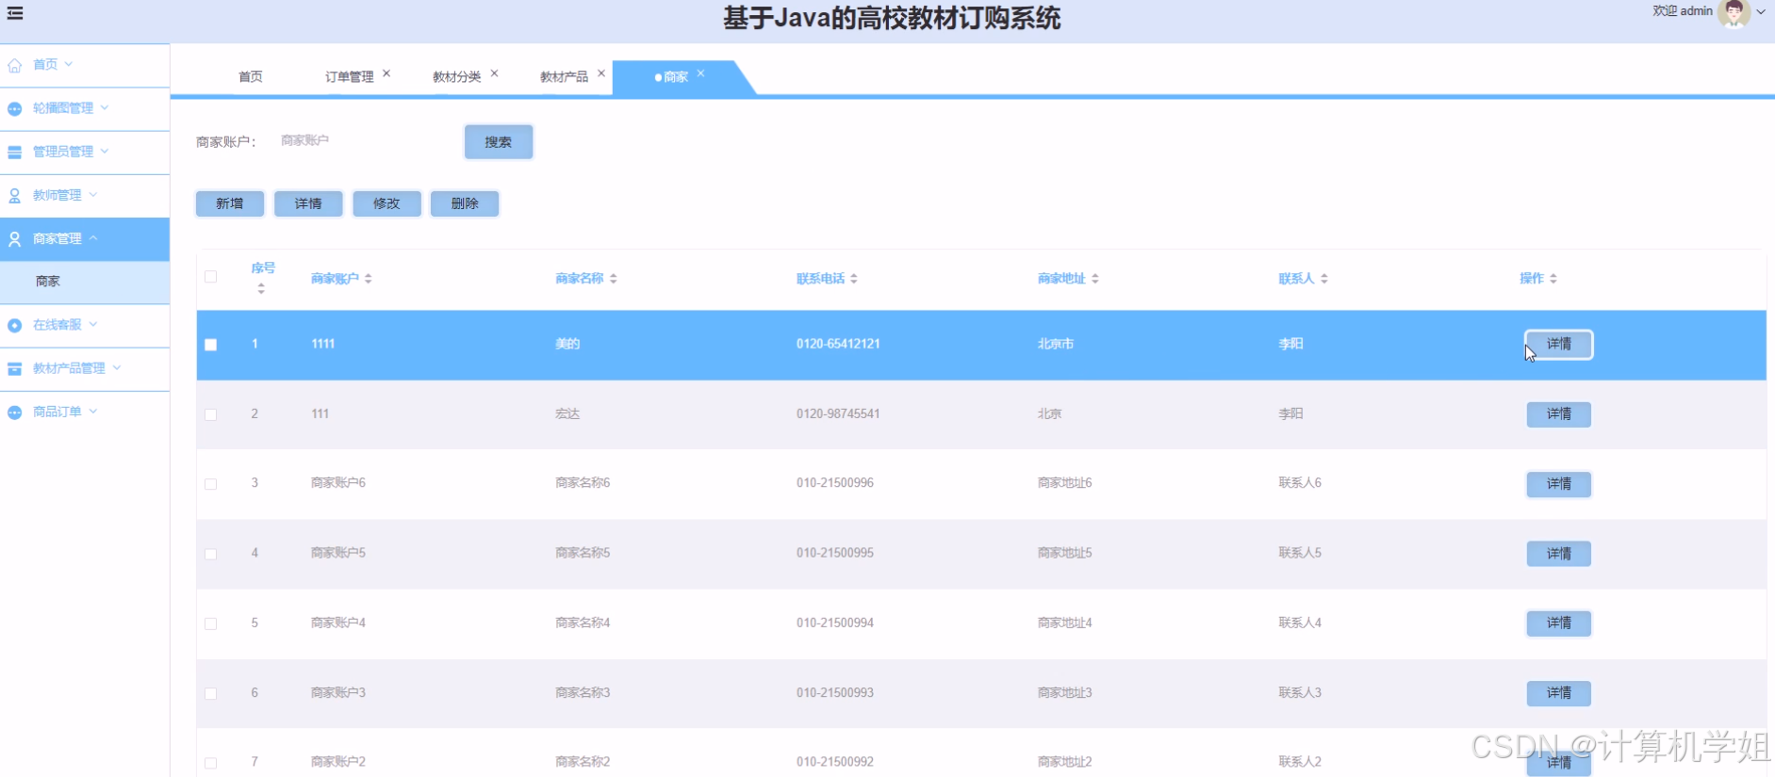Viewport: 1775px width, 777px height.
Task: Click the 商家管理 user icon
Action: pyautogui.click(x=15, y=239)
